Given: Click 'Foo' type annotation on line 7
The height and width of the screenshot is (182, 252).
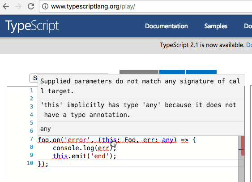Looking at the screenshot, I should pyautogui.click(x=130, y=140).
